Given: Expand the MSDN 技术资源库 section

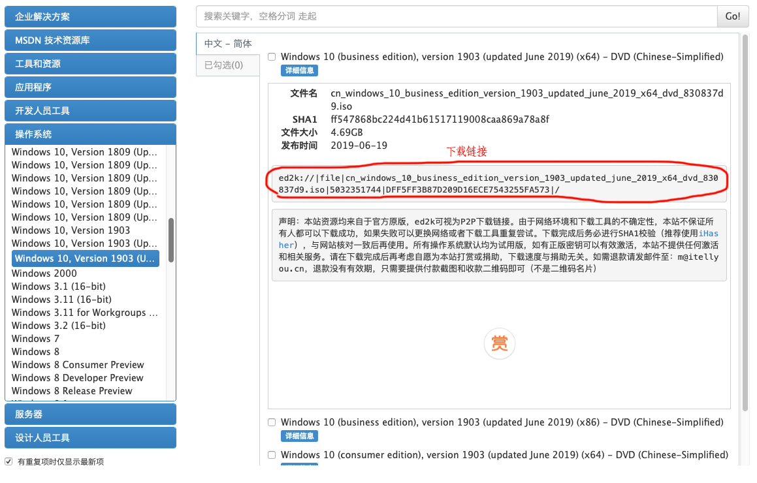Looking at the screenshot, I should tap(90, 40).
